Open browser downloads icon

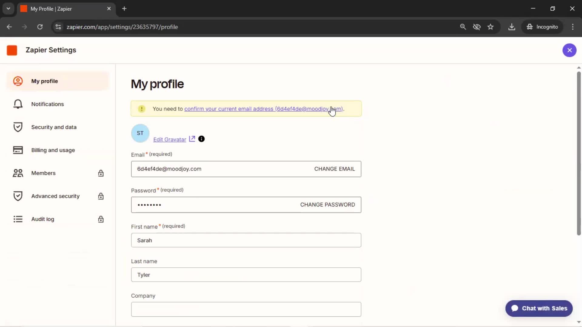click(512, 27)
